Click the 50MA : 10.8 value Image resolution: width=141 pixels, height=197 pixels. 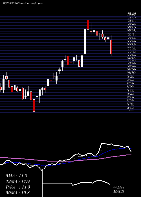(17, 193)
